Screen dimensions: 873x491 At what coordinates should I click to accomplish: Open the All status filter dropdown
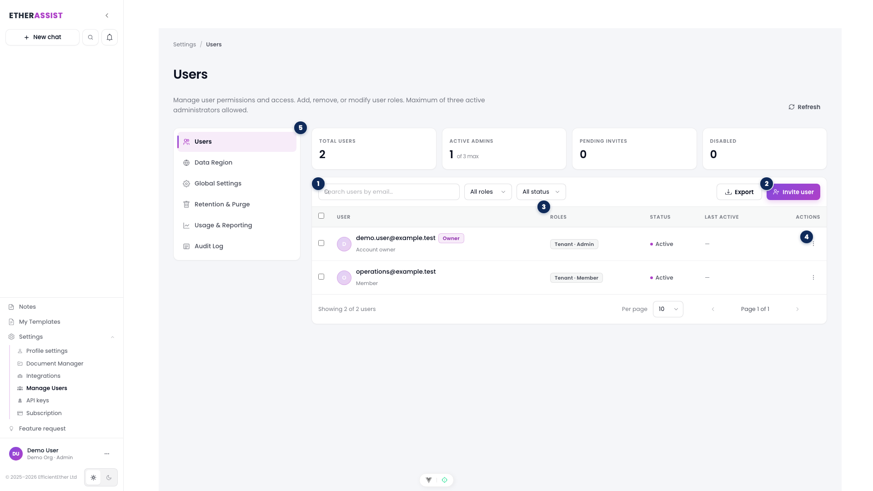coord(541,192)
